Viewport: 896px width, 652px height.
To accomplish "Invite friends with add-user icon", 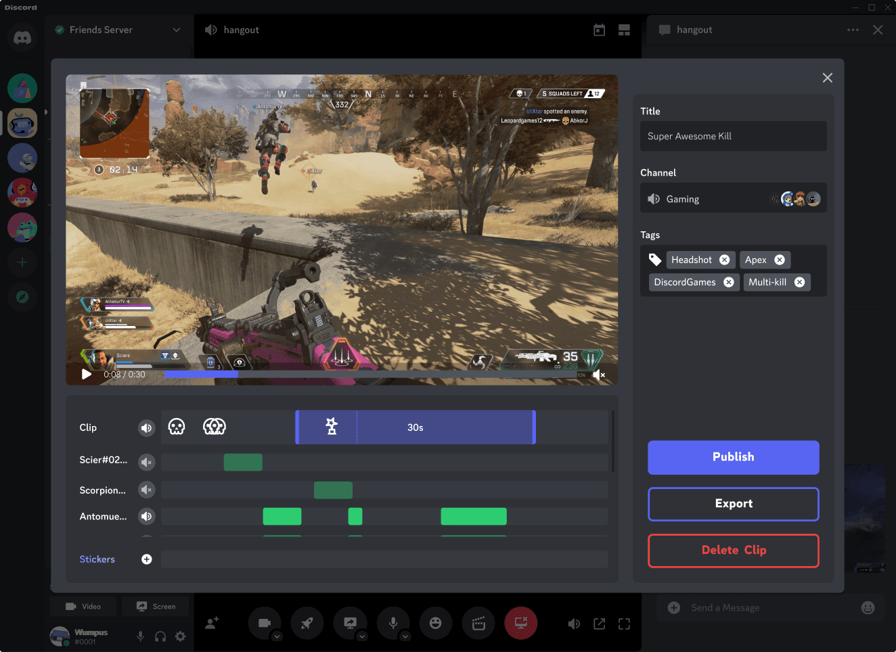I will click(x=212, y=623).
